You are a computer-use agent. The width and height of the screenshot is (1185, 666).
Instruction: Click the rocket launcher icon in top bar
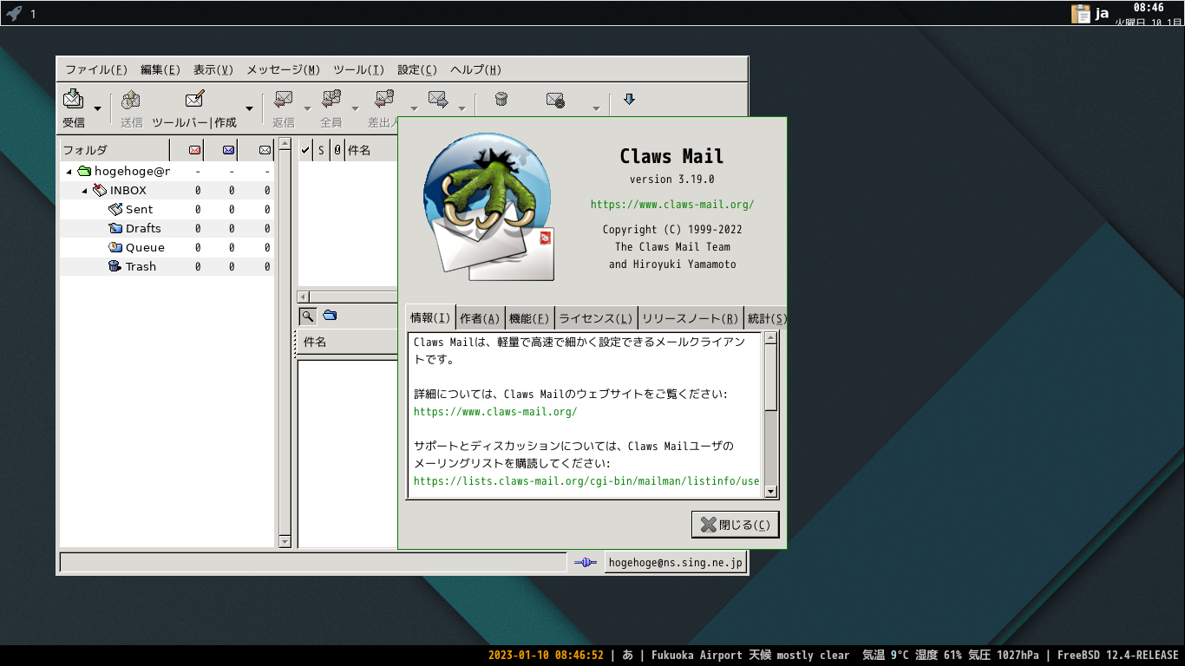pos(14,13)
